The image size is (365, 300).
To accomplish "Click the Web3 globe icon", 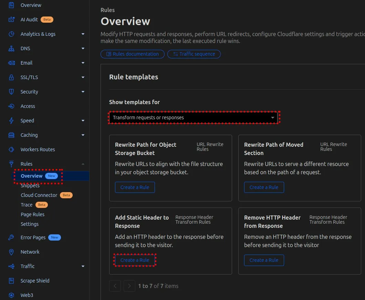I will [x=11, y=295].
